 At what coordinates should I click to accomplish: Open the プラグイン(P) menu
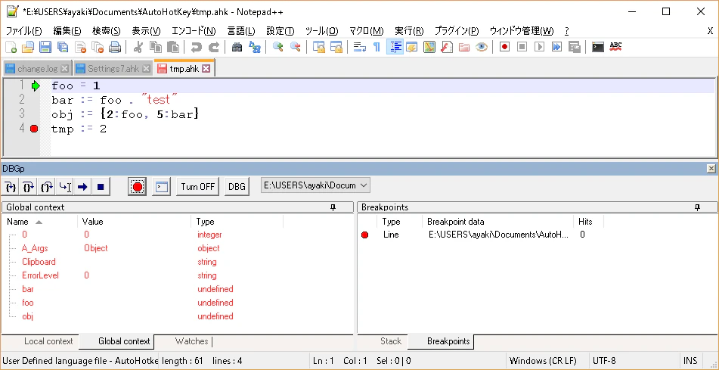point(456,31)
